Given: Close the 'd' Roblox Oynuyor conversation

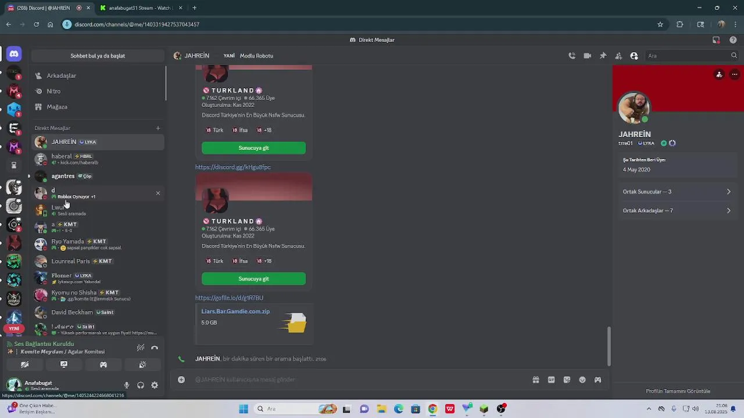Looking at the screenshot, I should click(158, 193).
